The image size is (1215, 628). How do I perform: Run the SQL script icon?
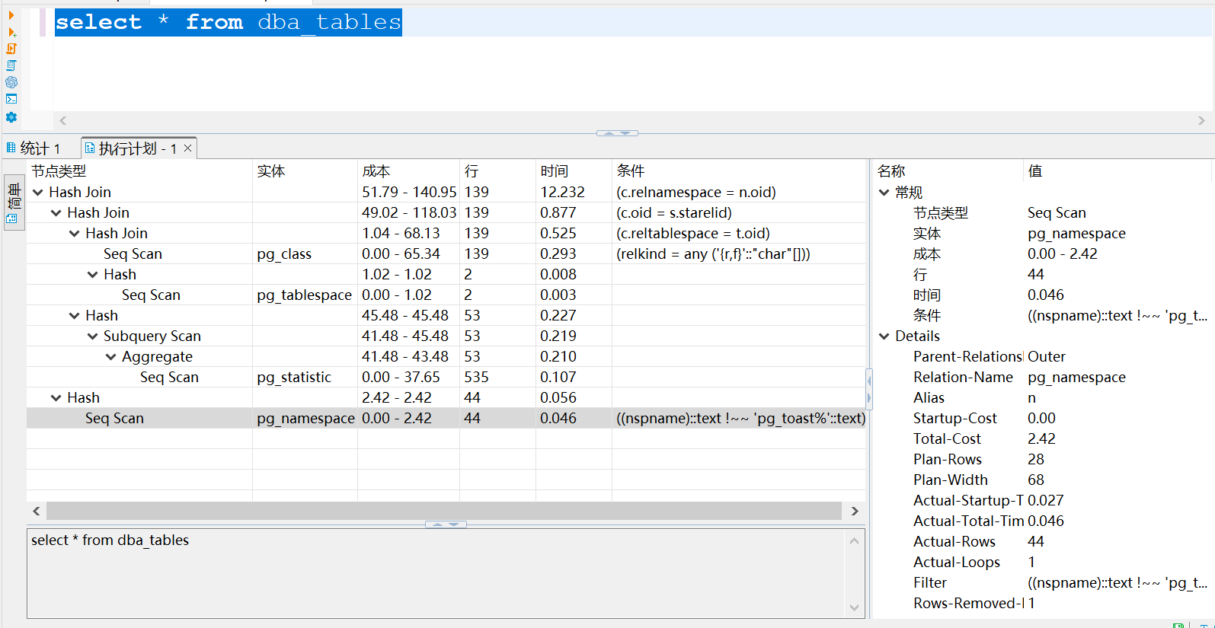[11, 49]
